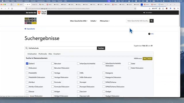Screen dimensions: 184x103
Task: Open the Spezialseite link
Action: tap(31, 29)
